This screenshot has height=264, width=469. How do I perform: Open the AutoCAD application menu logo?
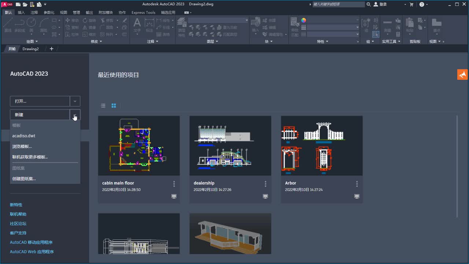coord(7,4)
